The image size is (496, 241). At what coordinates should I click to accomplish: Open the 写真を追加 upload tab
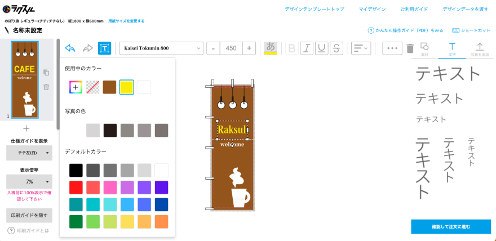(x=480, y=50)
